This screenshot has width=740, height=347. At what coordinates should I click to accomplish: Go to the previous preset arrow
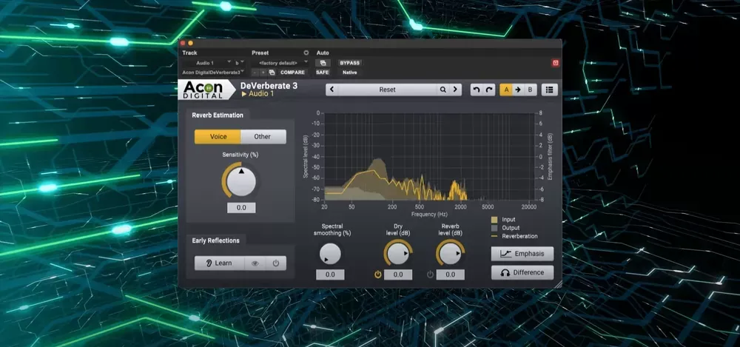pos(332,90)
